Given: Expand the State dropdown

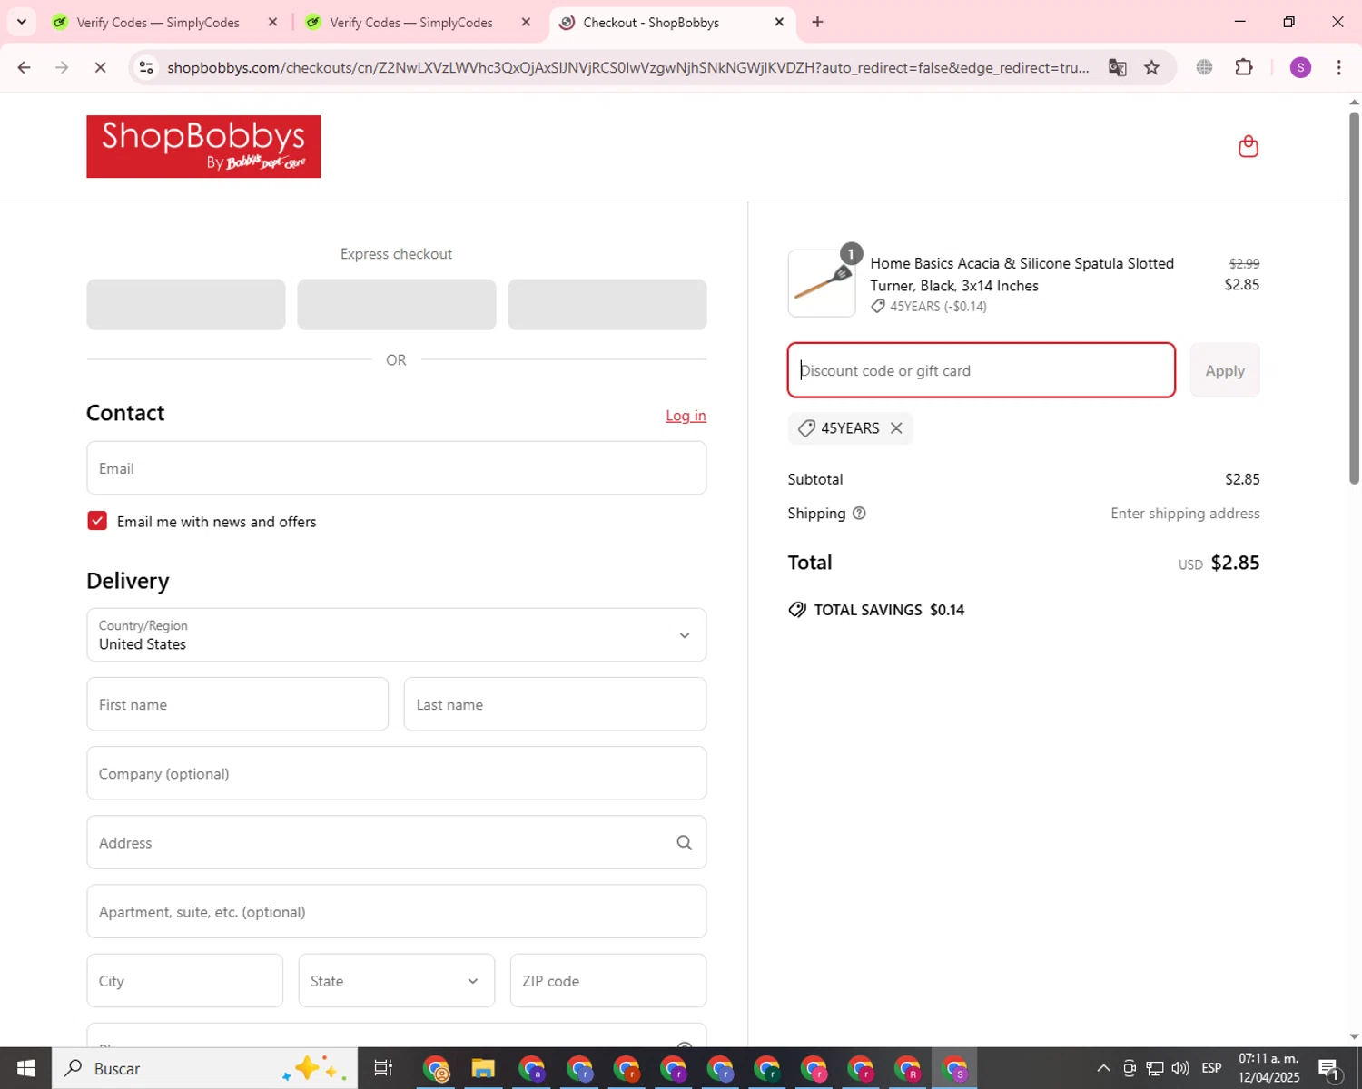Looking at the screenshot, I should coord(397,981).
